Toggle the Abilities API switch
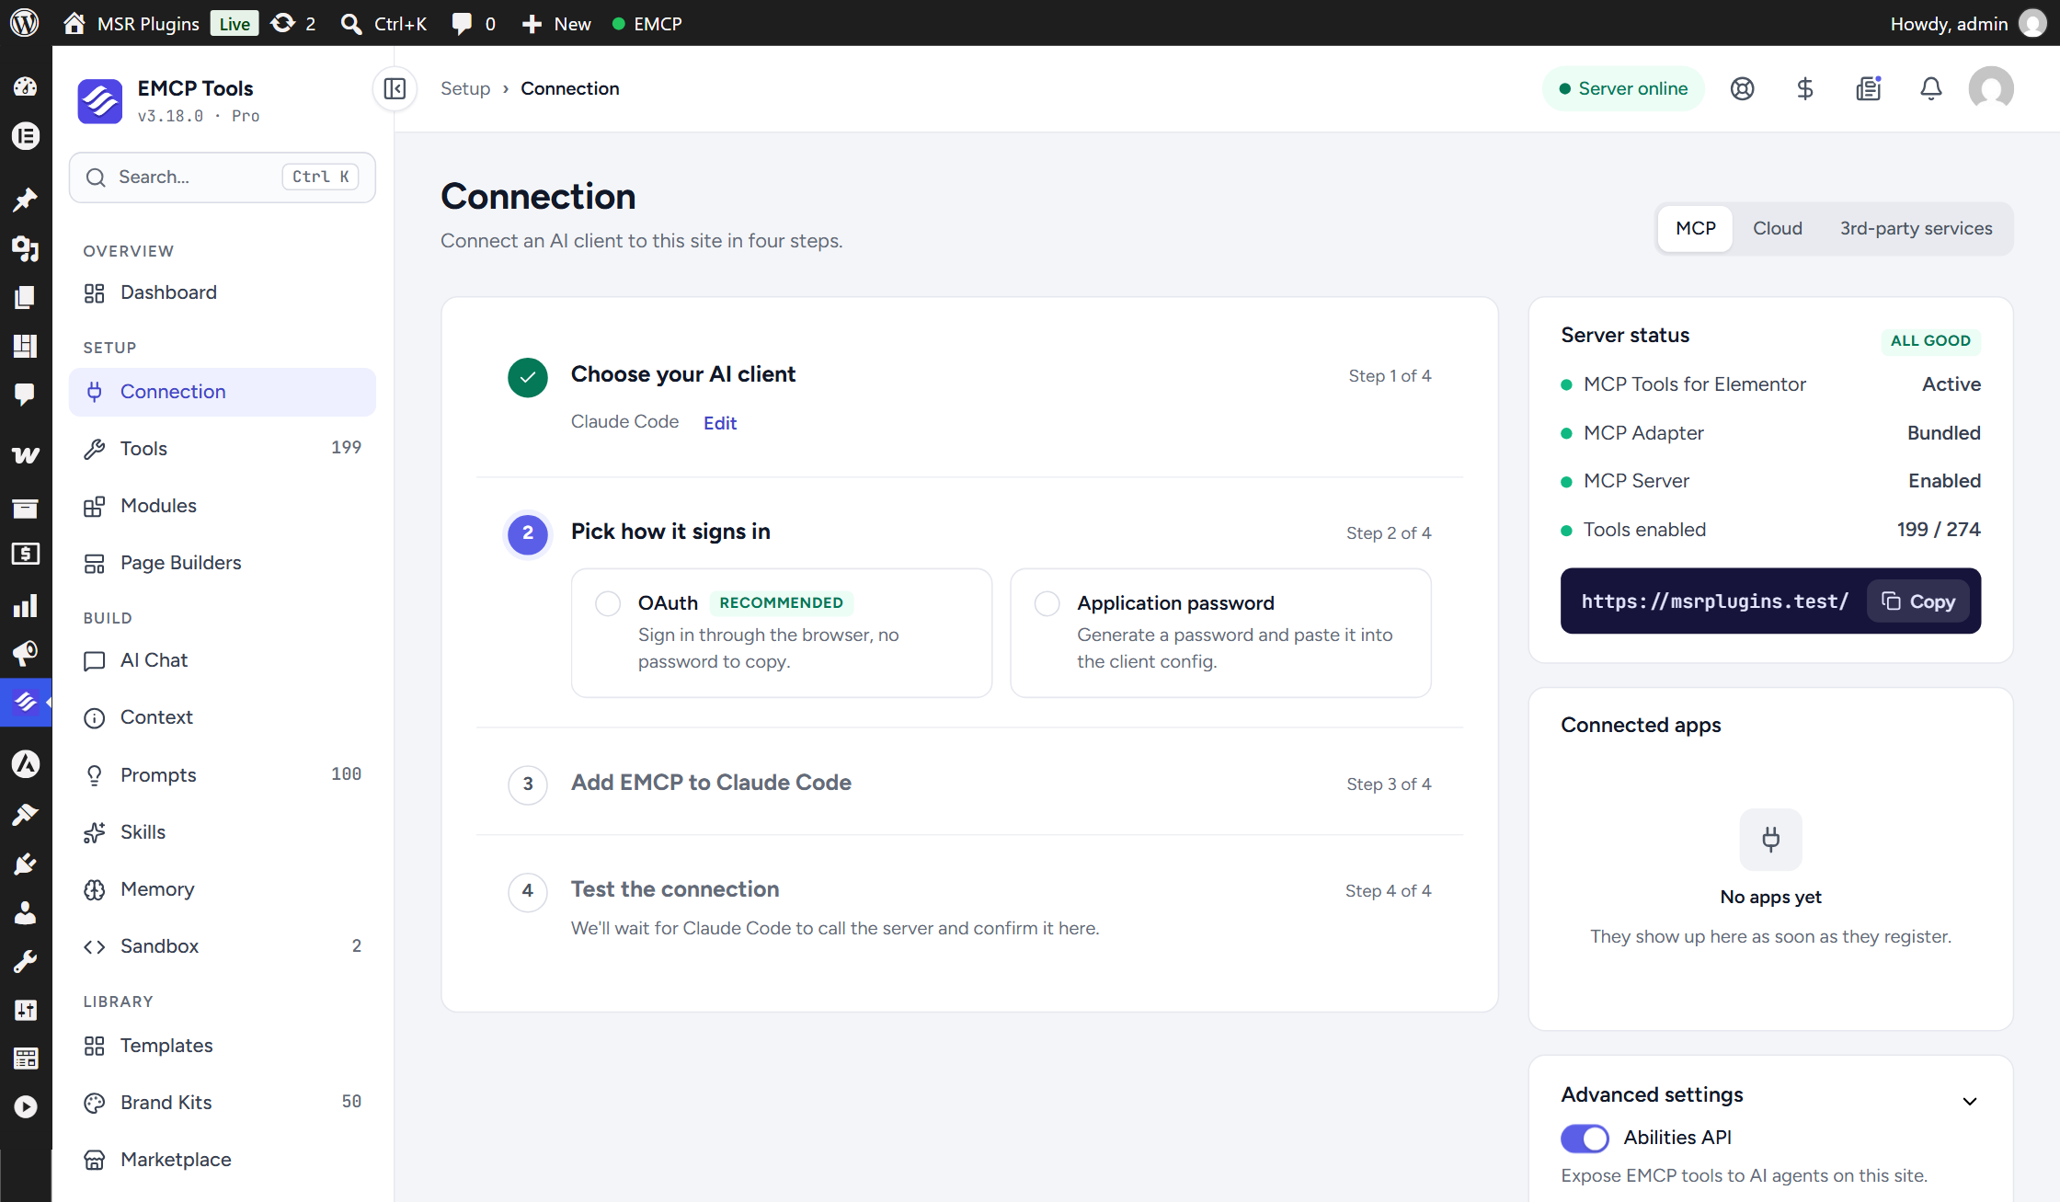The image size is (2060, 1202). 1585,1138
